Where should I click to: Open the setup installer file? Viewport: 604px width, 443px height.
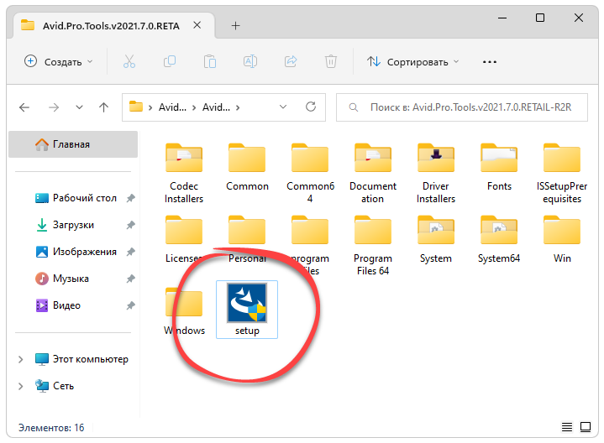pyautogui.click(x=247, y=309)
